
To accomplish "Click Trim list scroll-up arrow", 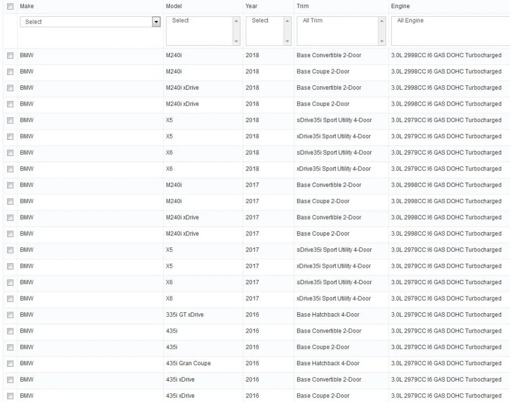I will (382, 21).
